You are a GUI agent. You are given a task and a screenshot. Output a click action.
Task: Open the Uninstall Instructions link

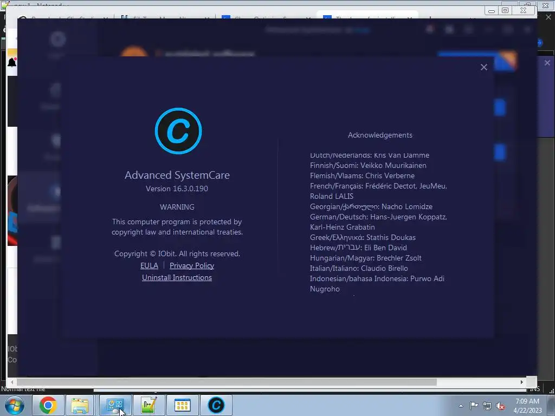(x=177, y=278)
